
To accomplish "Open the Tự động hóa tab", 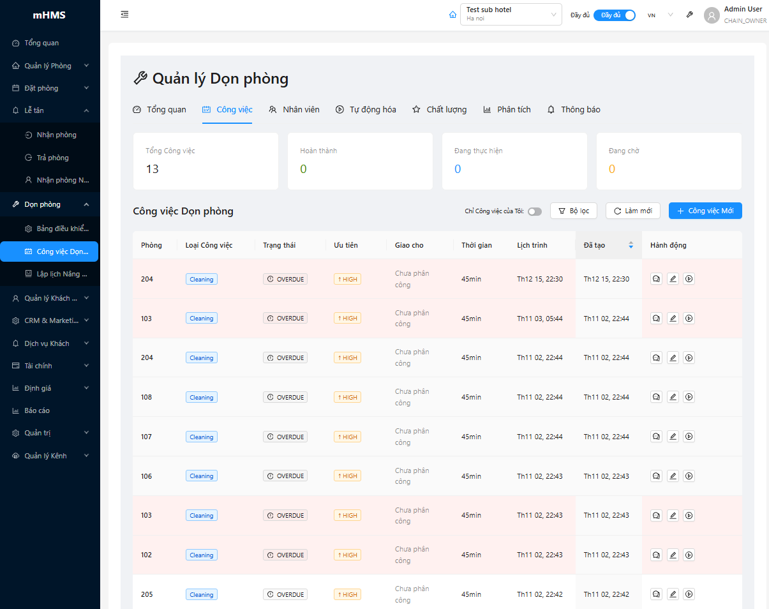I will click(x=366, y=110).
